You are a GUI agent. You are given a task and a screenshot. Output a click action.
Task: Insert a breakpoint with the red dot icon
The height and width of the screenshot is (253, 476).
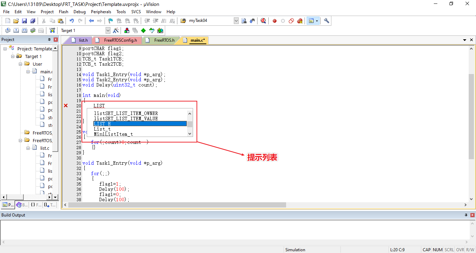[275, 21]
